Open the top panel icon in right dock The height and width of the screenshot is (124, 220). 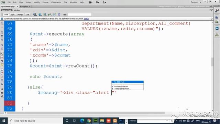click(217, 11)
